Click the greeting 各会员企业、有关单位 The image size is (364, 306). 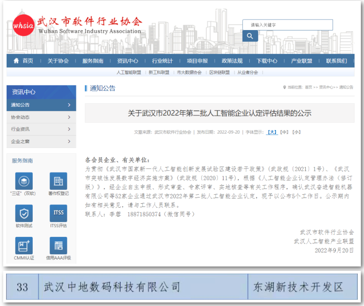(117, 160)
